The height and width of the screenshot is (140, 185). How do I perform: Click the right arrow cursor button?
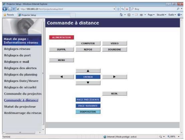click(115, 77)
